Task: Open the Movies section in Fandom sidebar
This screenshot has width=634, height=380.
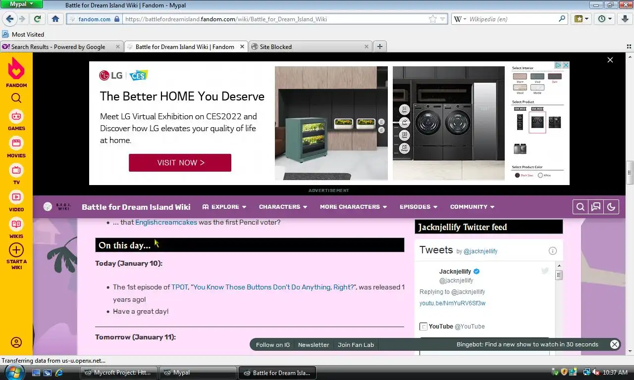Action: [x=16, y=147]
